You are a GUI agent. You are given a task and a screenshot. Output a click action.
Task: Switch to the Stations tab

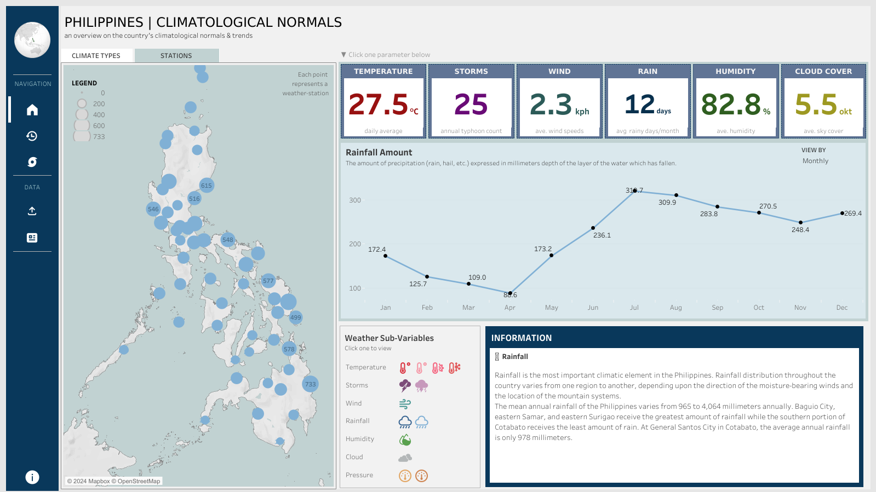pos(176,56)
